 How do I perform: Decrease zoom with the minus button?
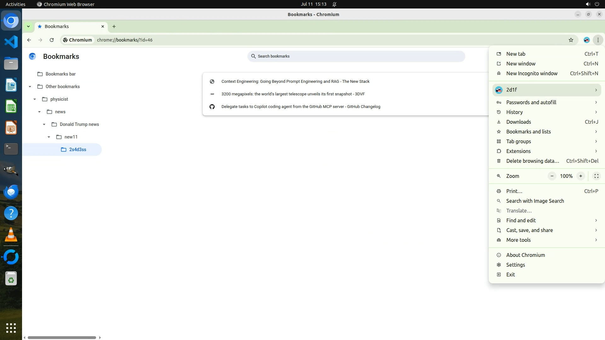(x=552, y=176)
